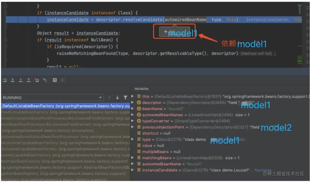Click the Step Out debugger icon

(29, 80)
